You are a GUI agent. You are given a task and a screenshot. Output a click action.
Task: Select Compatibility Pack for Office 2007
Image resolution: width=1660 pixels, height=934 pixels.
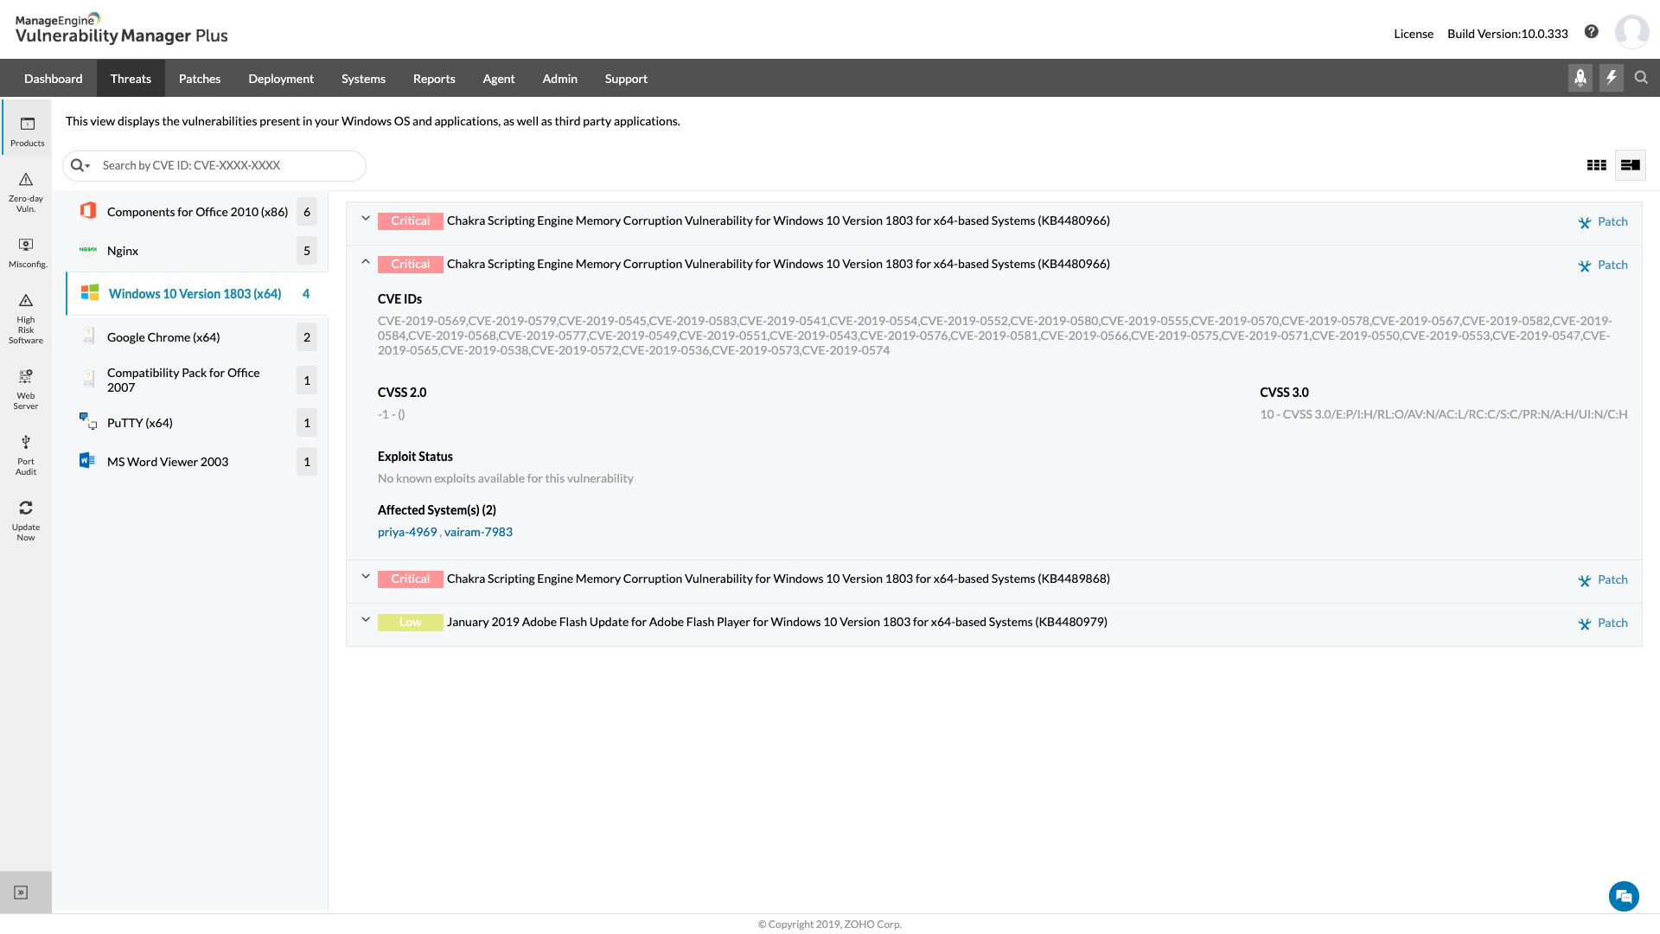197,380
